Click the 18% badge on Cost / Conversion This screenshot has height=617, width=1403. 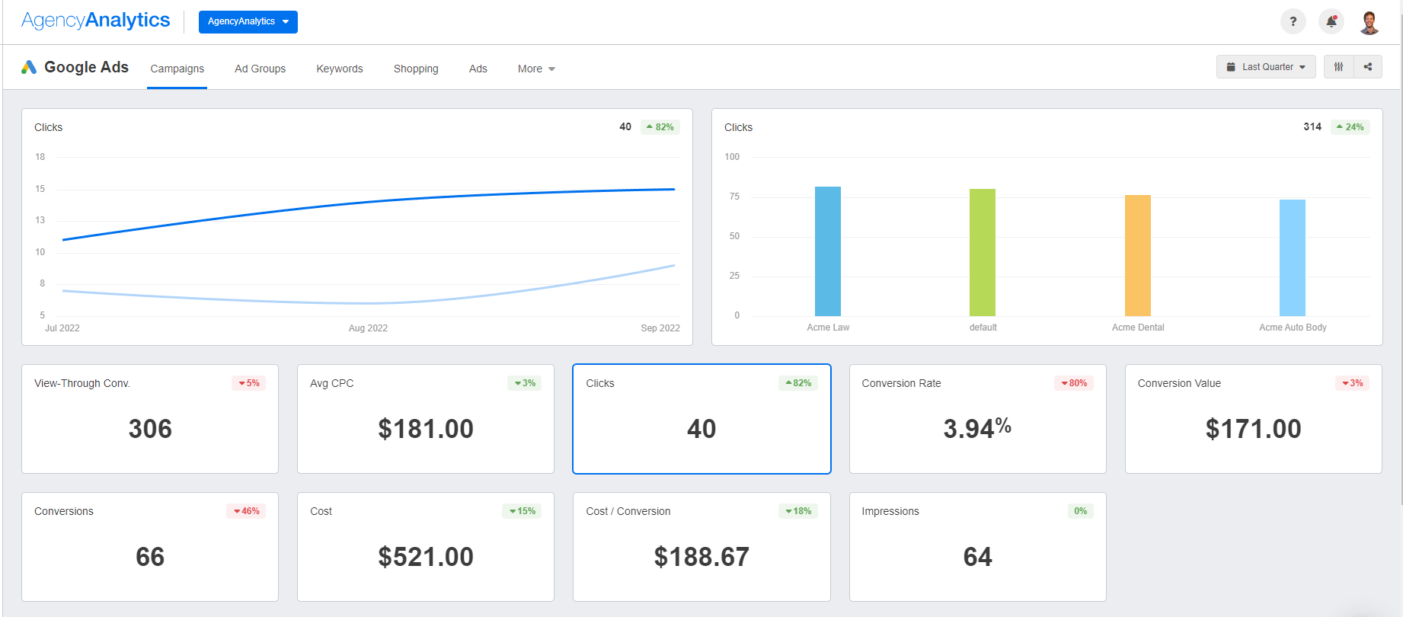[798, 511]
